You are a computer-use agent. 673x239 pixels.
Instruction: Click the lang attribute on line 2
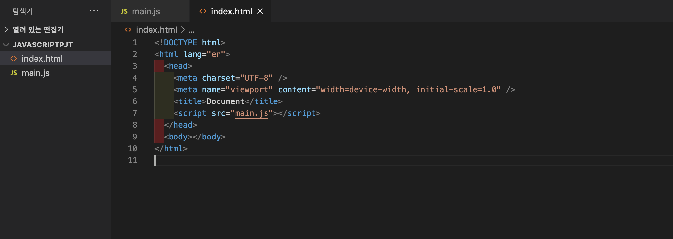click(193, 54)
